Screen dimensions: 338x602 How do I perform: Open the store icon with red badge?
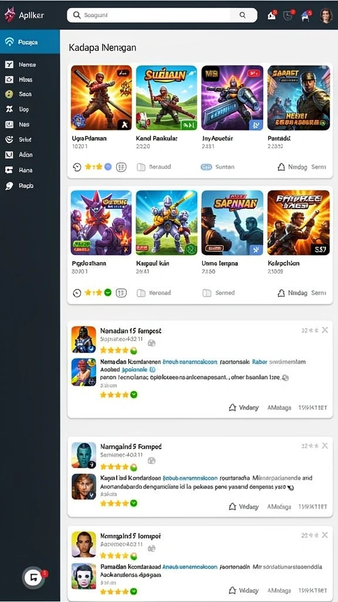click(306, 15)
